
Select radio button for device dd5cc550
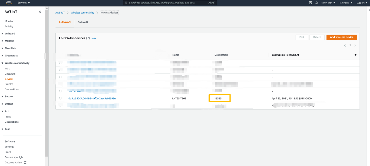[x=60, y=98]
